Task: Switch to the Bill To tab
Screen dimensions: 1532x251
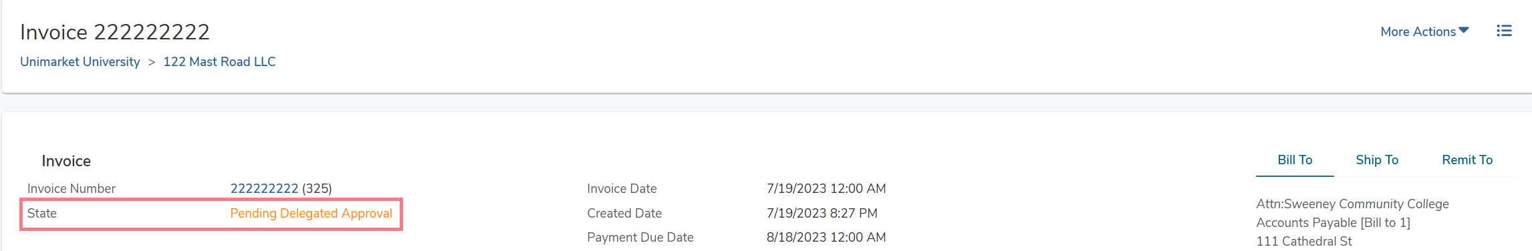Action: click(x=1295, y=160)
